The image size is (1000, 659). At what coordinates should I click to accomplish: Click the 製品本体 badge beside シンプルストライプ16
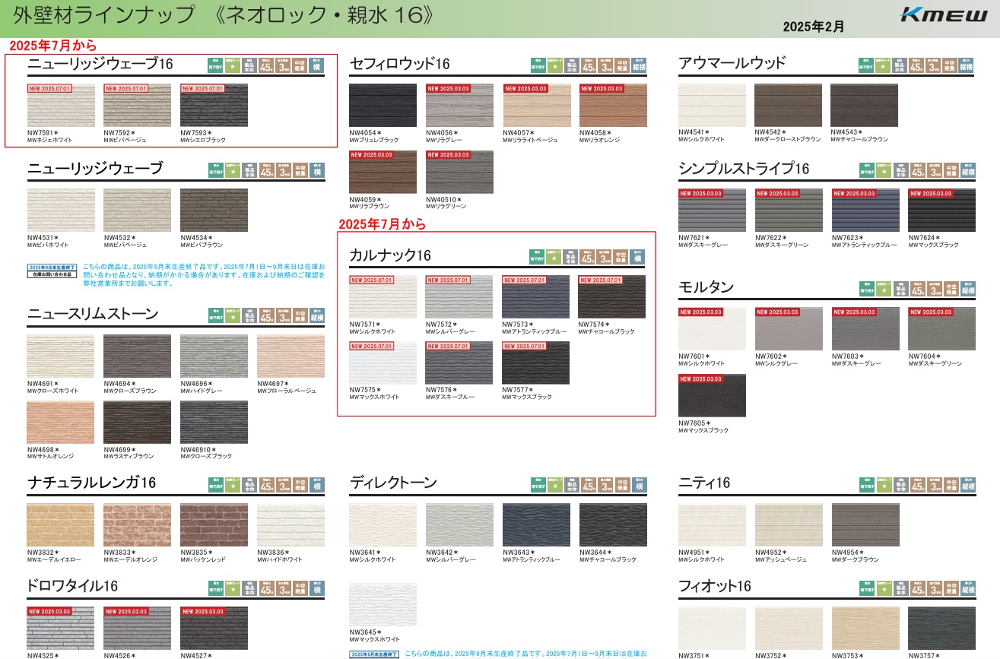pos(900,170)
